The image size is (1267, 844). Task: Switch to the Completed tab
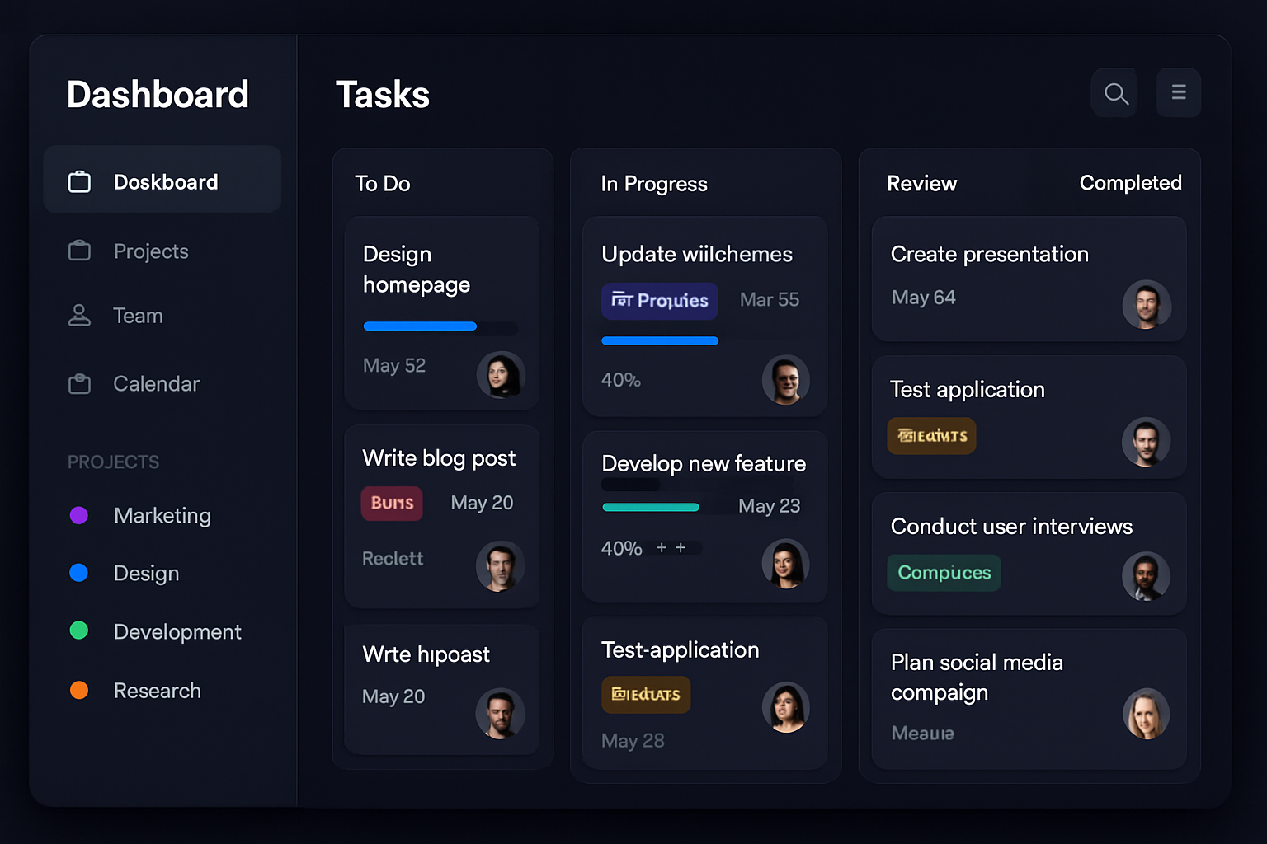(x=1131, y=183)
